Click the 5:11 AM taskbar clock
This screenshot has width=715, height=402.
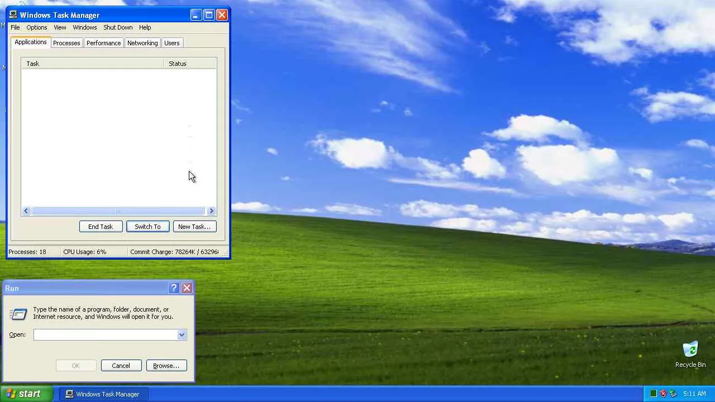694,394
